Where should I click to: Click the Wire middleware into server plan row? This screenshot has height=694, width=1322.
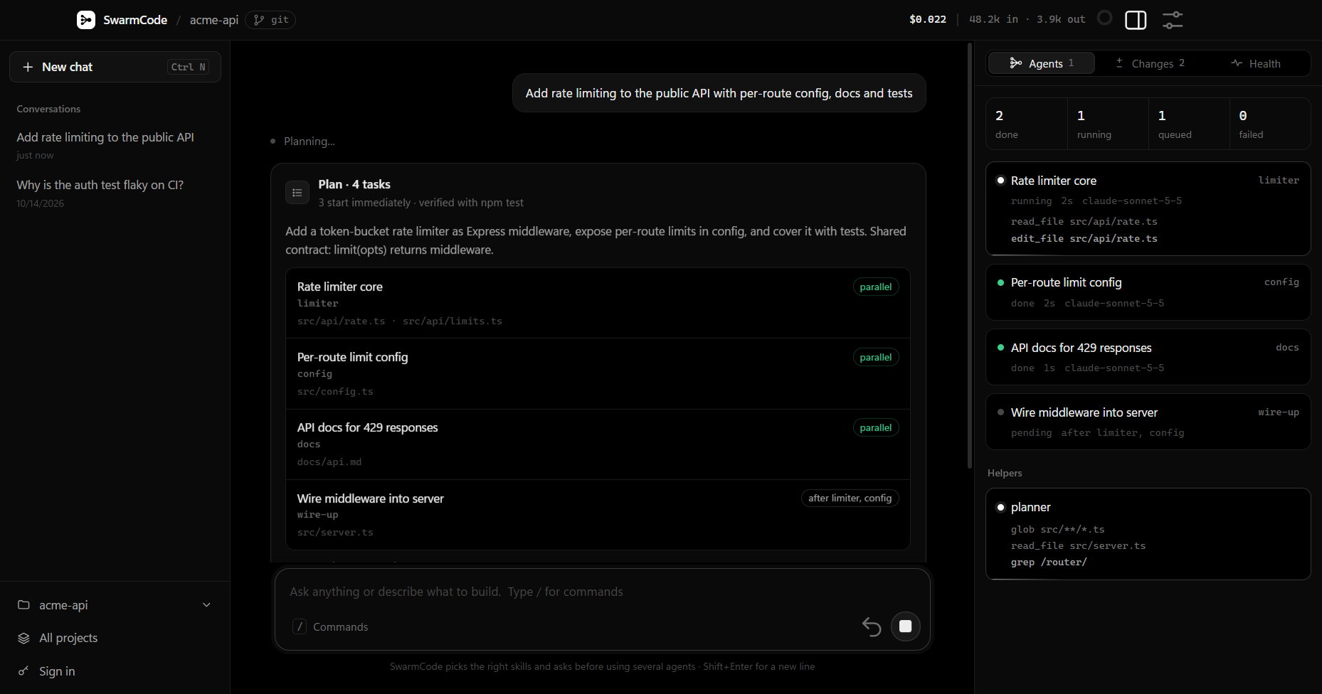coord(598,515)
